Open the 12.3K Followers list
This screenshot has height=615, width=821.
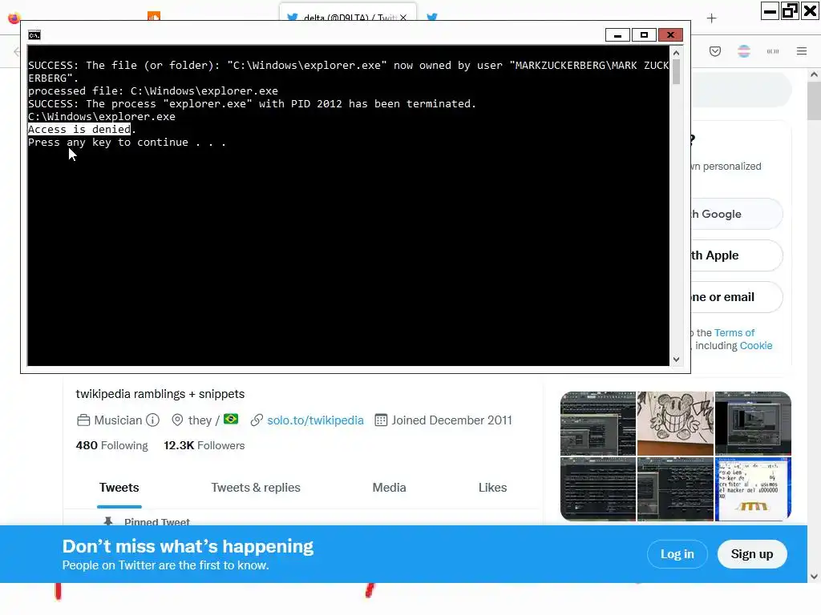pos(204,445)
